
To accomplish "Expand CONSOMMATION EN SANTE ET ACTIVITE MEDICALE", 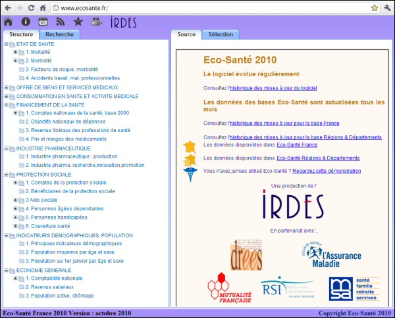I will [x=7, y=97].
